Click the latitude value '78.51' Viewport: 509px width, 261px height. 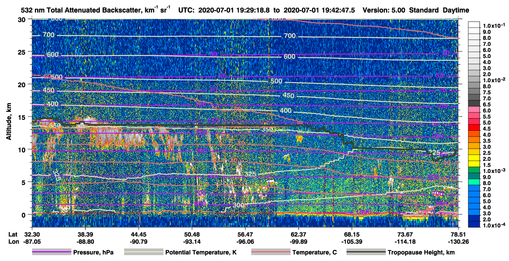click(458, 234)
